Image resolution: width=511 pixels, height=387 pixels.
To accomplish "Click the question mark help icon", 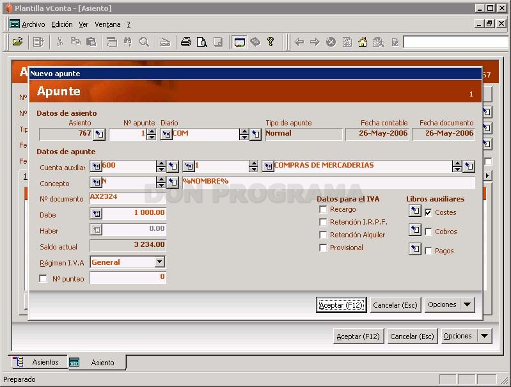I will click(271, 42).
